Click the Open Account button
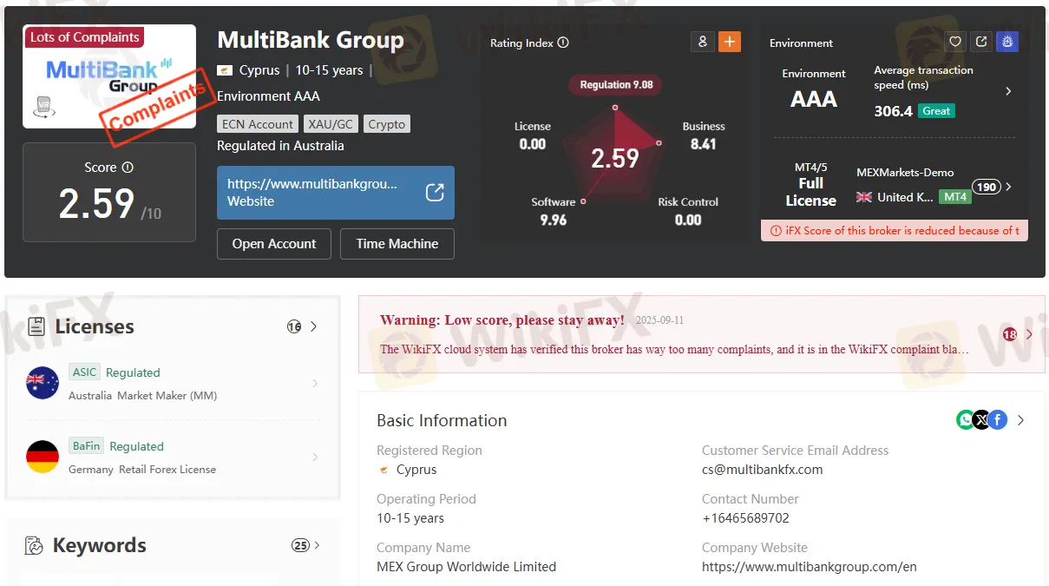The image size is (1049, 586). (274, 244)
